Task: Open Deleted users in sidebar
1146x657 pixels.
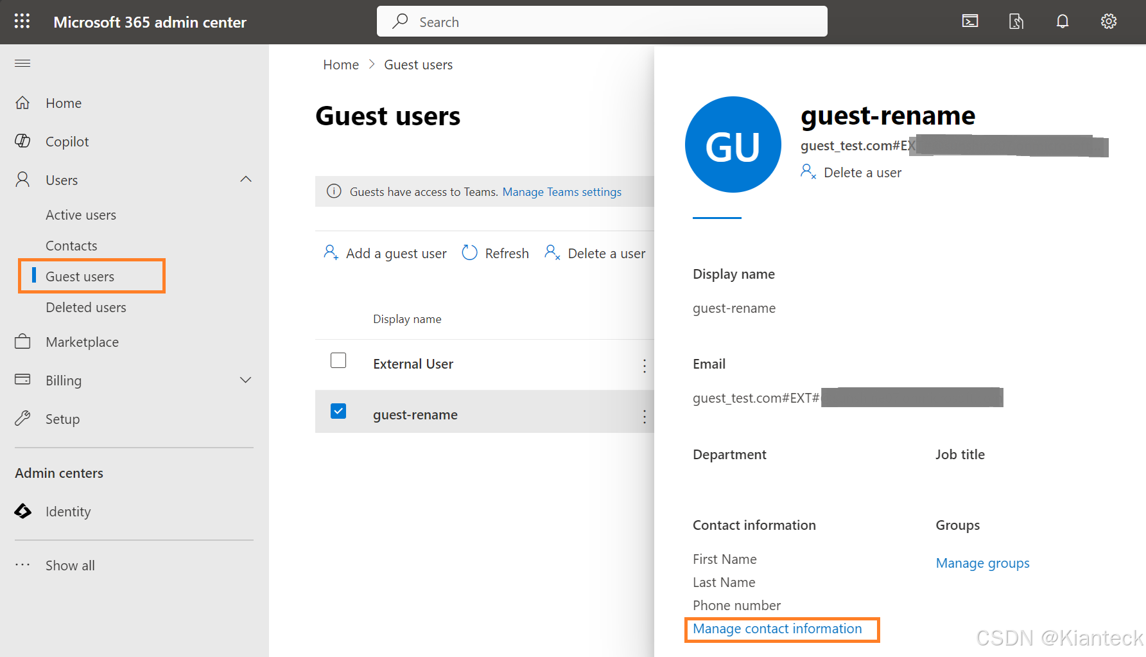Action: (x=86, y=308)
